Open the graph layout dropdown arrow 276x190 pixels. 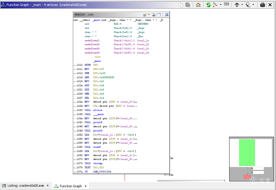(221, 5)
